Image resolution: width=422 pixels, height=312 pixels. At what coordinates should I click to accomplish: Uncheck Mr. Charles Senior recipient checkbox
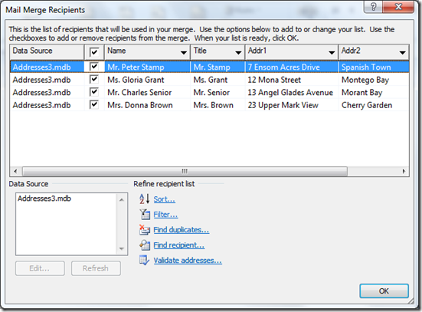94,92
